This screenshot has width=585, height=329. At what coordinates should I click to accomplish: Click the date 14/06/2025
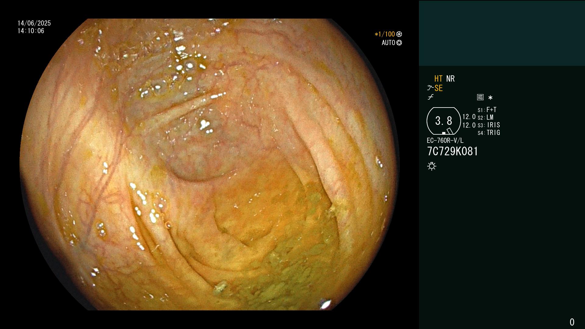pyautogui.click(x=34, y=23)
